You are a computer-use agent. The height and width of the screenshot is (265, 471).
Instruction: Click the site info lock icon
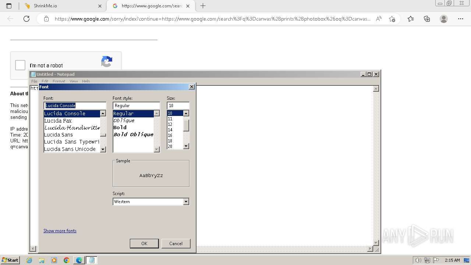[x=46, y=19]
